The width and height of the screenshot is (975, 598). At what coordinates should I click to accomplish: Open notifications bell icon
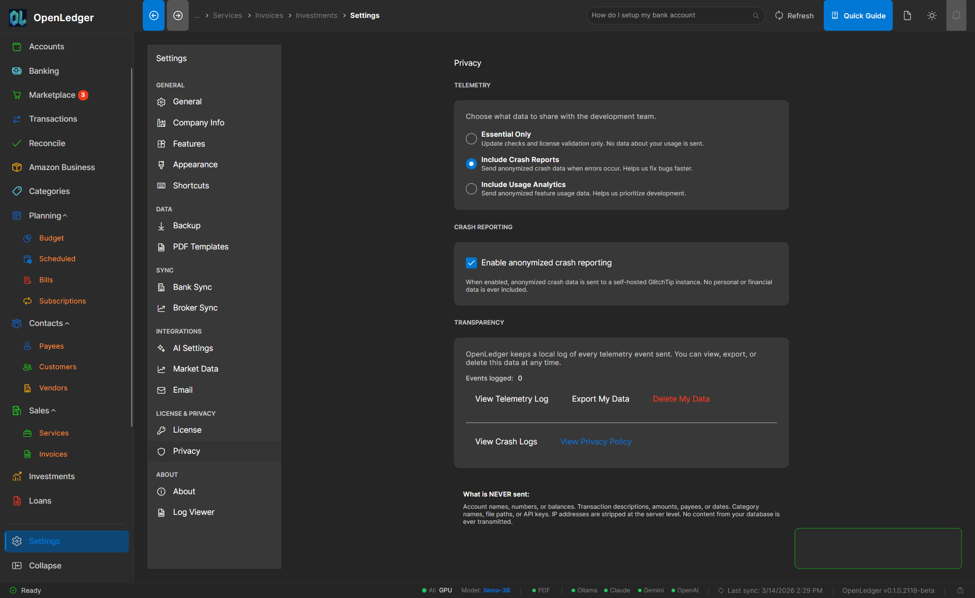coord(956,15)
